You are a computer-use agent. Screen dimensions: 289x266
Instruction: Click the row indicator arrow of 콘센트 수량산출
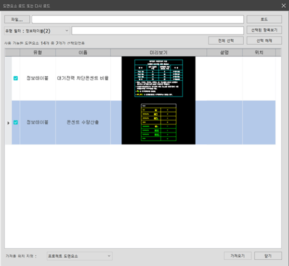8,123
